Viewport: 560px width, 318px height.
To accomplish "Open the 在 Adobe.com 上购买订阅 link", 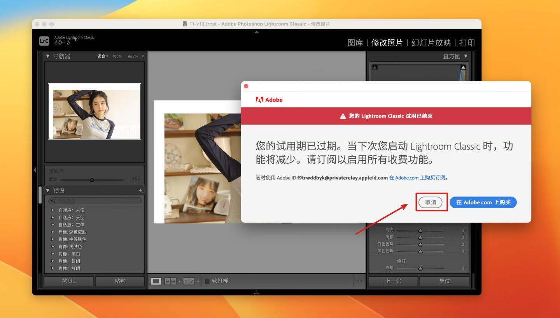I will tap(417, 178).
